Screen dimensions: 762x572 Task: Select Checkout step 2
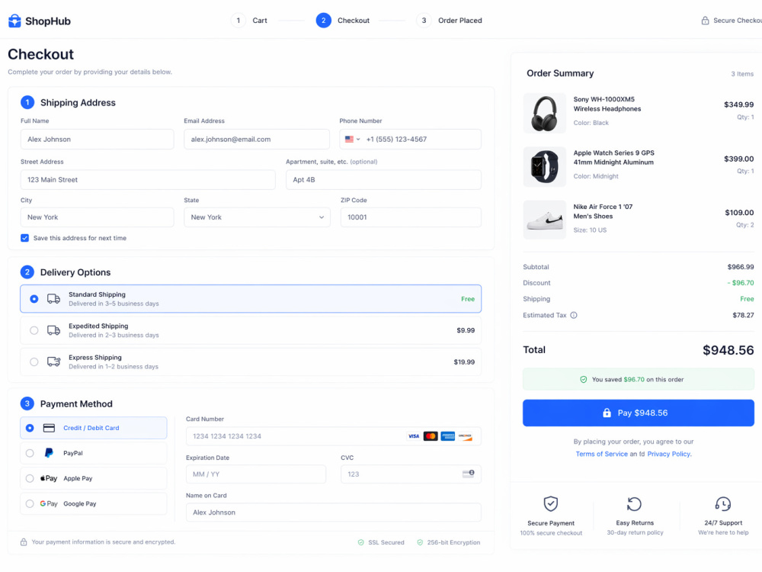[343, 21]
